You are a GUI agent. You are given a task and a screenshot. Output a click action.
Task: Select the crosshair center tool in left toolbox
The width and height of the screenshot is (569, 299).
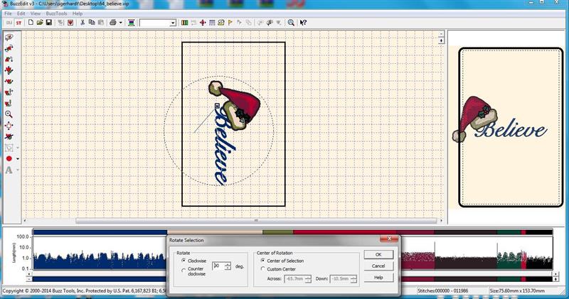9,126
